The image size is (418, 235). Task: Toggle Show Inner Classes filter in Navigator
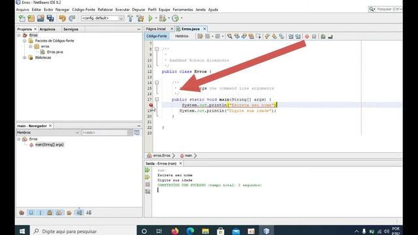(x=59, y=212)
